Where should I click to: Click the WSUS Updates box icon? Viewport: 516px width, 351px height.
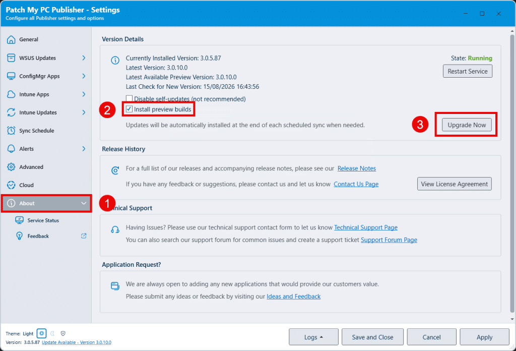pyautogui.click(x=11, y=57)
